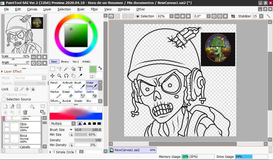Choose the Water Color tool

click(92, 85)
